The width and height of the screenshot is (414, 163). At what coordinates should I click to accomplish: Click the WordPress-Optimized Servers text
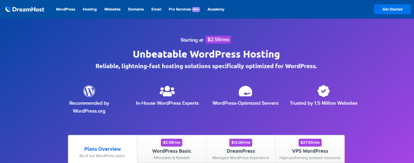[245, 103]
